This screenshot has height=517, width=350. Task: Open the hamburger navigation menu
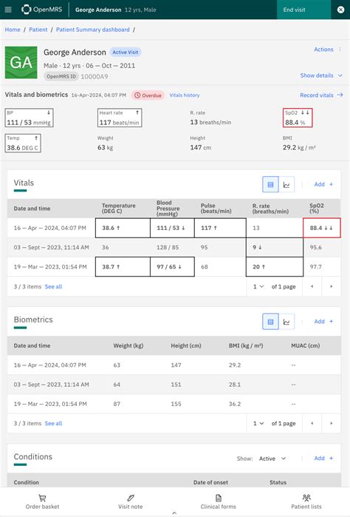pos(8,10)
